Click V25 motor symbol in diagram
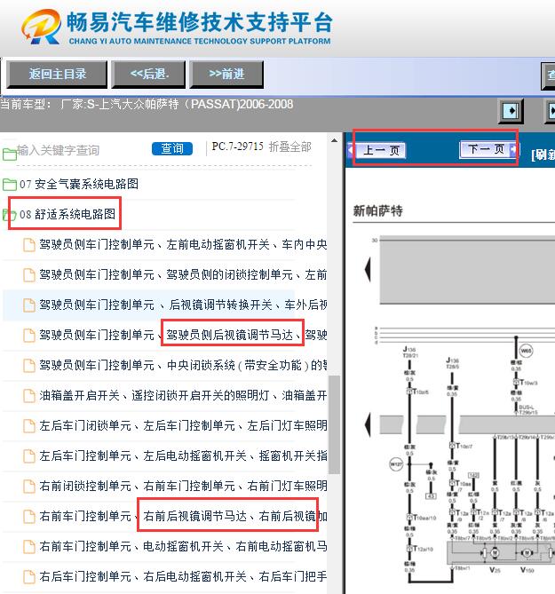Viewport: 555px width, 594px height. click(495, 553)
